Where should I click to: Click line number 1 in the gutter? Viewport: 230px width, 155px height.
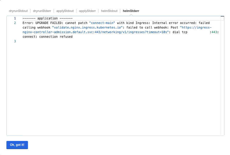15,18
